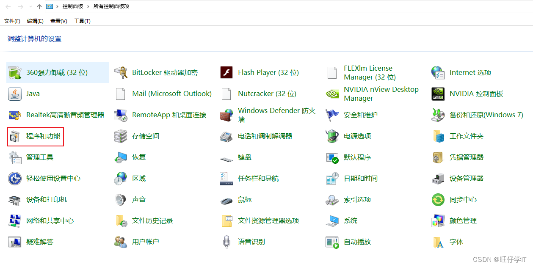Click the Up arrow navigation button
This screenshot has width=533, height=267.
(39, 6)
